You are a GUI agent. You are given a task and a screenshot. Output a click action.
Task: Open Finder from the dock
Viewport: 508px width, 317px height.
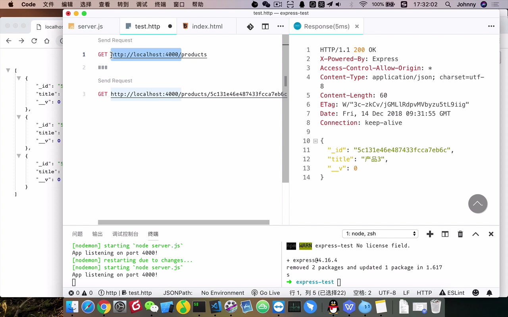72,307
